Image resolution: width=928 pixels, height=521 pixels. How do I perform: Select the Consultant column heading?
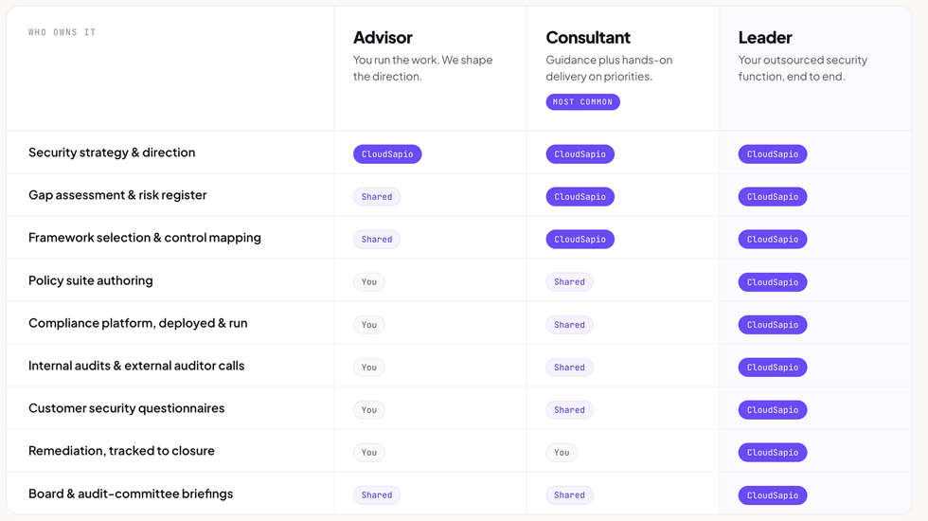tap(588, 37)
